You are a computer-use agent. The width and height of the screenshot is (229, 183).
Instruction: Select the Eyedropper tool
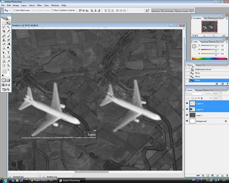(8, 61)
